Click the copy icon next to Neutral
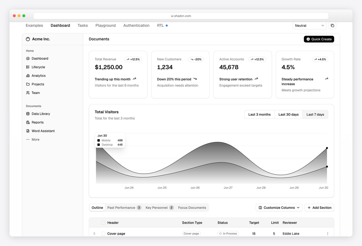The image size is (362, 246). (x=332, y=26)
